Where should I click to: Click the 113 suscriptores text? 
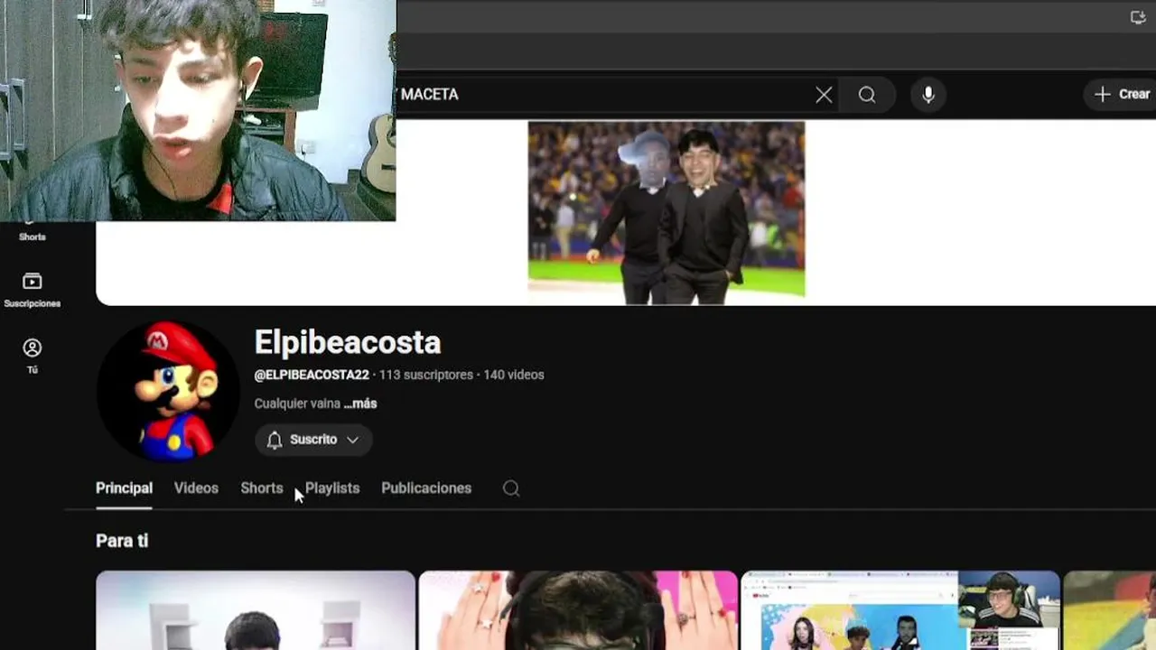426,375
